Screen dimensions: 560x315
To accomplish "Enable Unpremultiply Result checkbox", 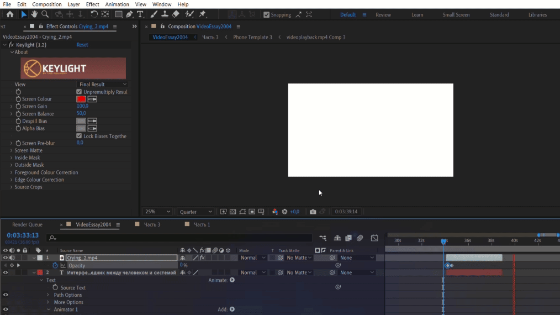I will [x=79, y=92].
